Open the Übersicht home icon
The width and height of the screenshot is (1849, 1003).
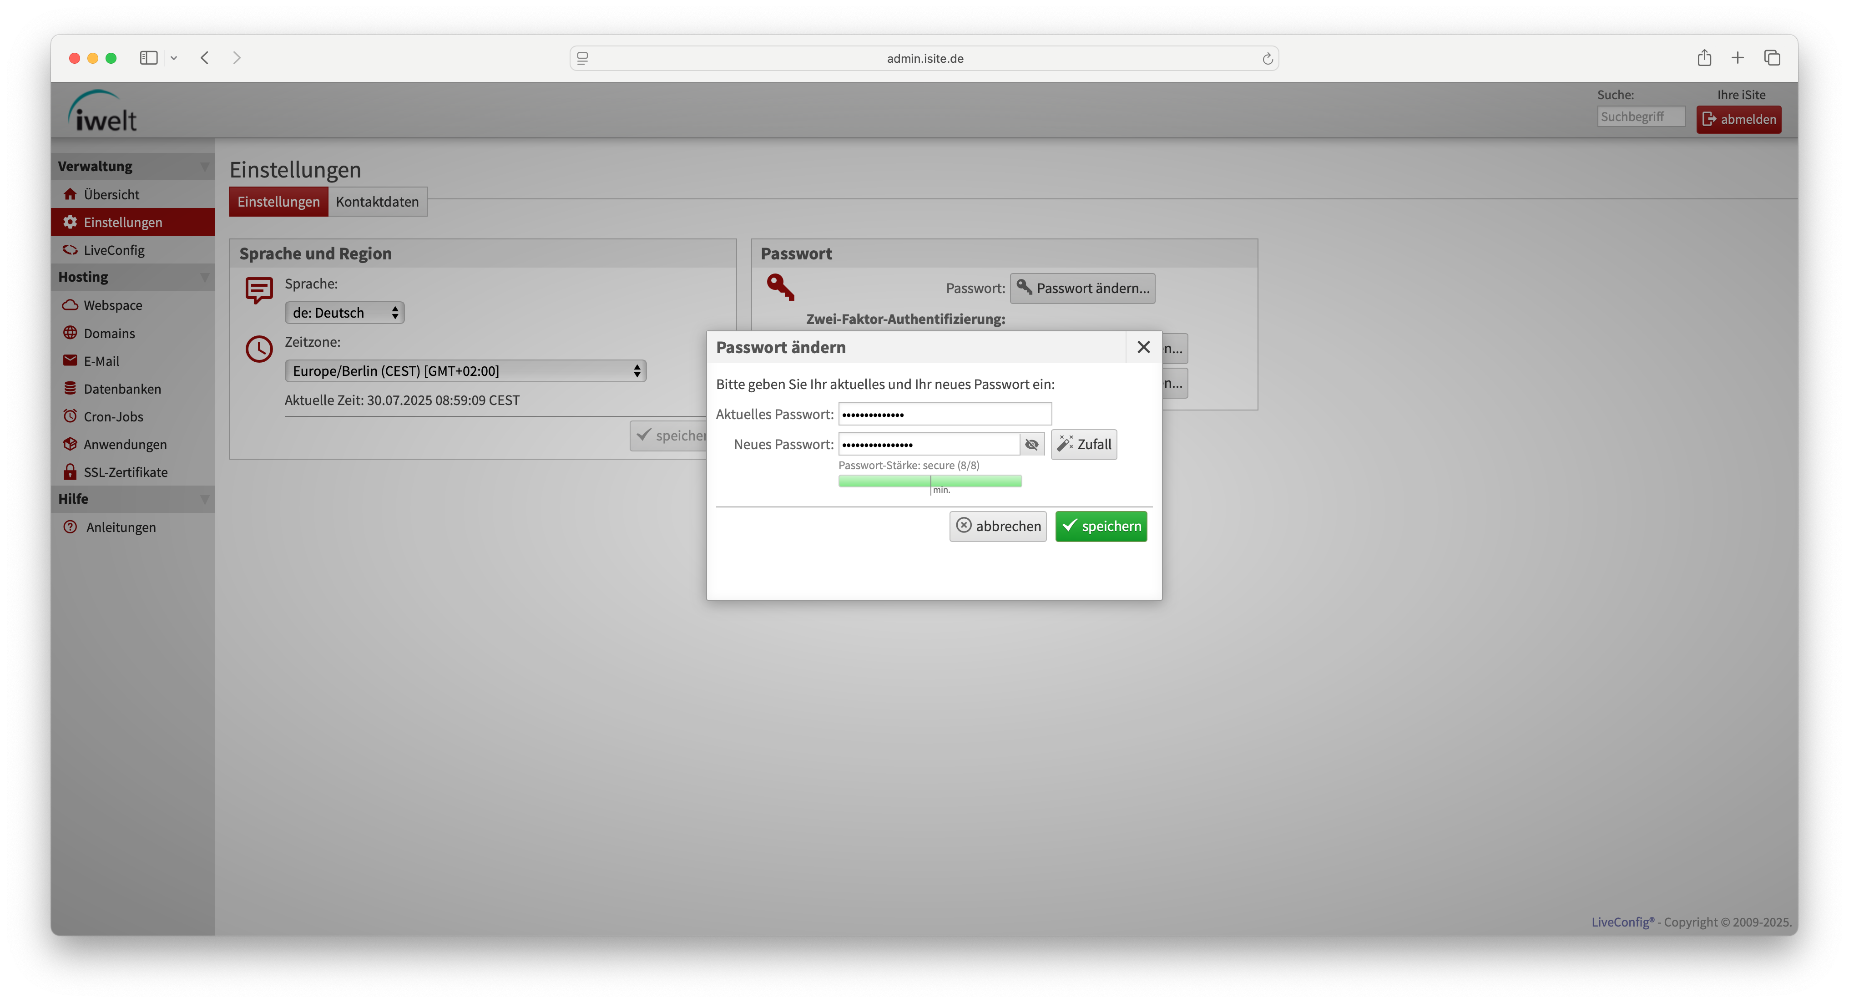tap(70, 194)
